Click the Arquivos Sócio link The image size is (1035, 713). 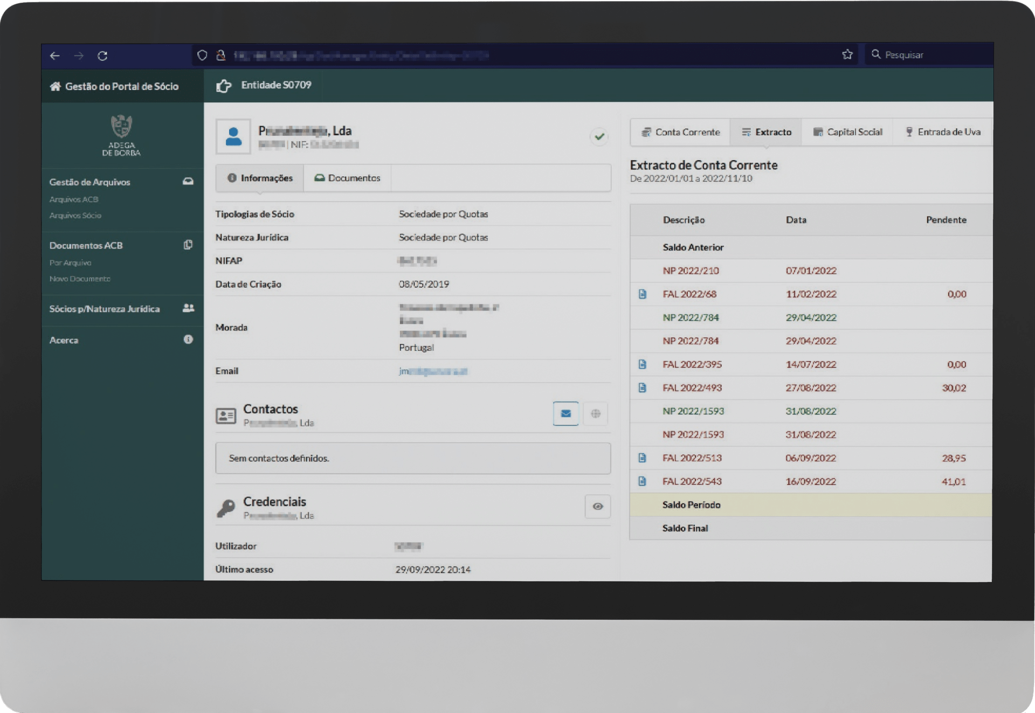pyautogui.click(x=75, y=216)
